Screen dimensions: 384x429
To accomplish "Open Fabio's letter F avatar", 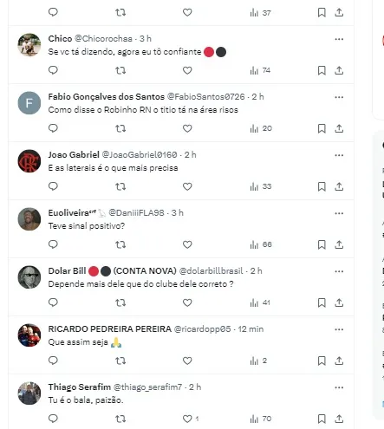I will (29, 103).
